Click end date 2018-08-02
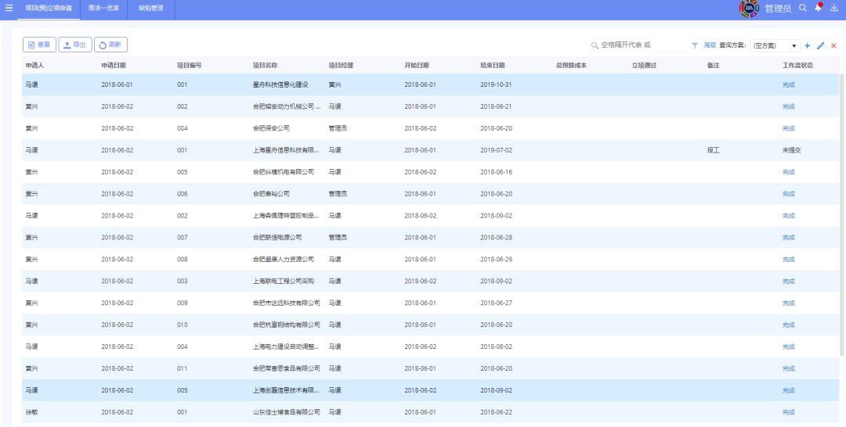This screenshot has width=846, height=427. coord(496,346)
